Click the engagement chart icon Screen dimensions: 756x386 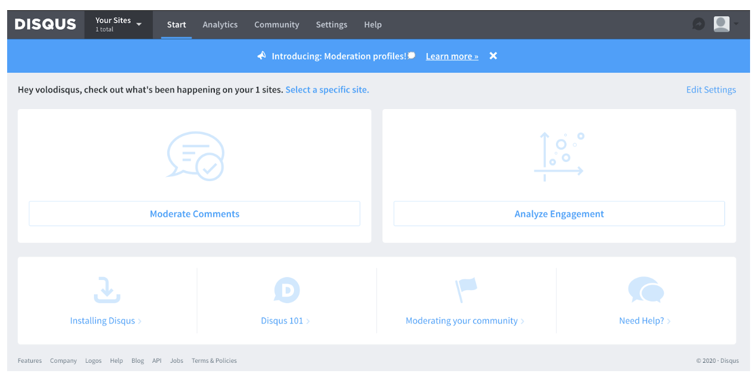559,157
